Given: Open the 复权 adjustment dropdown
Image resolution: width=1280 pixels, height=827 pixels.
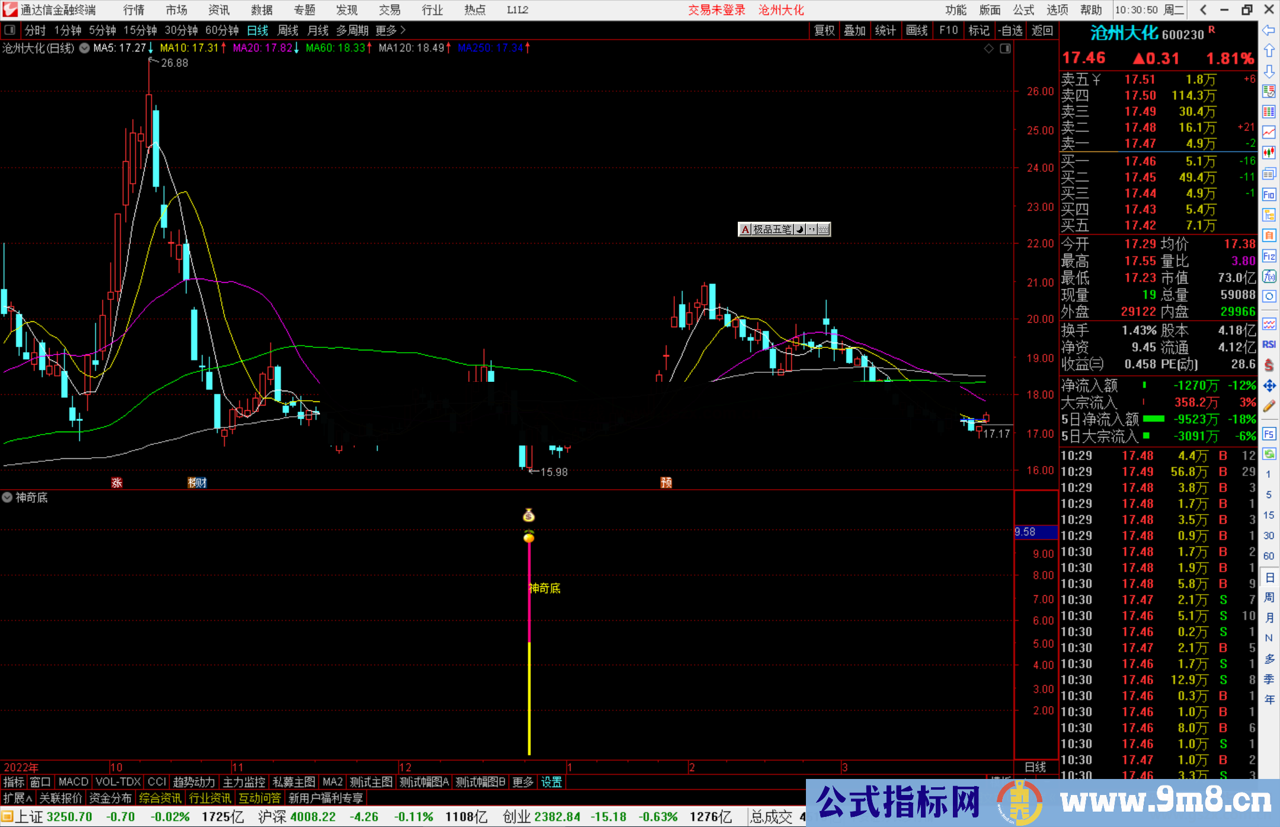Looking at the screenshot, I should [824, 30].
